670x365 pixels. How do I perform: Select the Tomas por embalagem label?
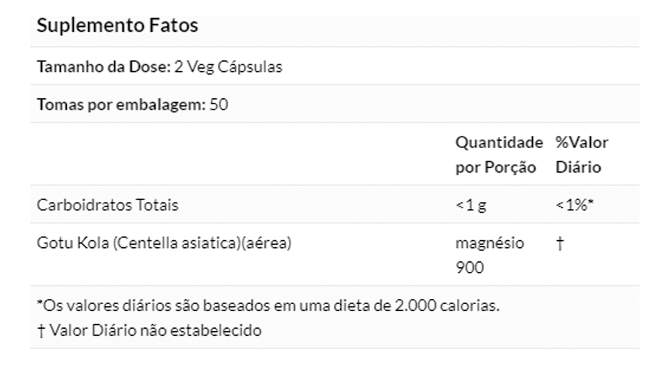(x=122, y=104)
